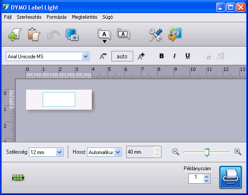Open the Szélesség 12 mm dropdown
The image size is (248, 195).
[60, 152]
